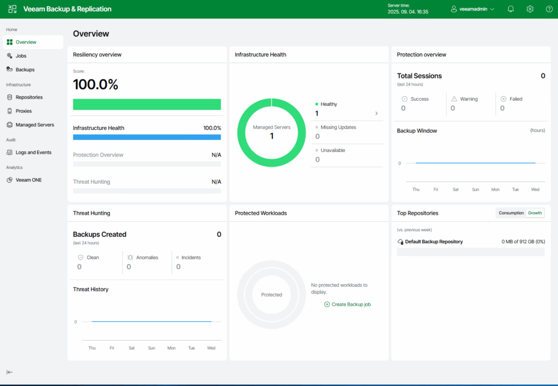Click the Logs and Events icon

(x=10, y=153)
